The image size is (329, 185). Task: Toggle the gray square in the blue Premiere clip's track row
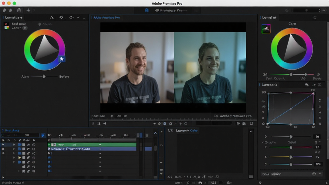[24, 149]
